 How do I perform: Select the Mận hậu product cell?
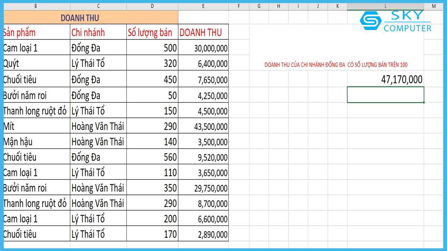pyautogui.click(x=36, y=141)
